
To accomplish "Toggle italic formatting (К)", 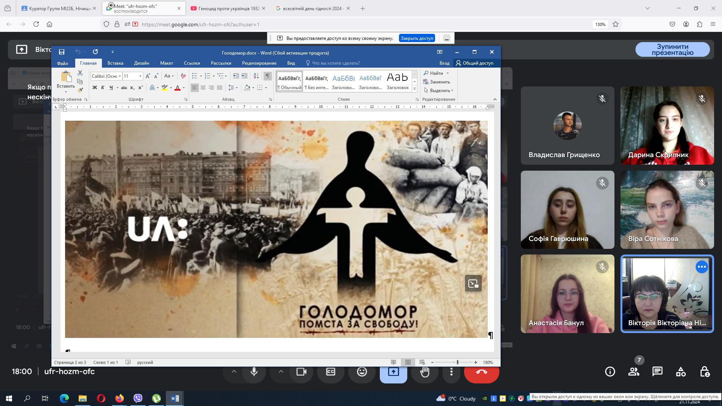I will pos(102,87).
